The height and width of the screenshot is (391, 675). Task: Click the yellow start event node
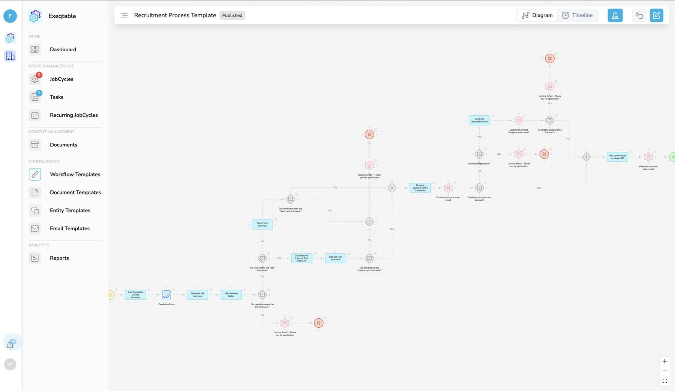[111, 295]
